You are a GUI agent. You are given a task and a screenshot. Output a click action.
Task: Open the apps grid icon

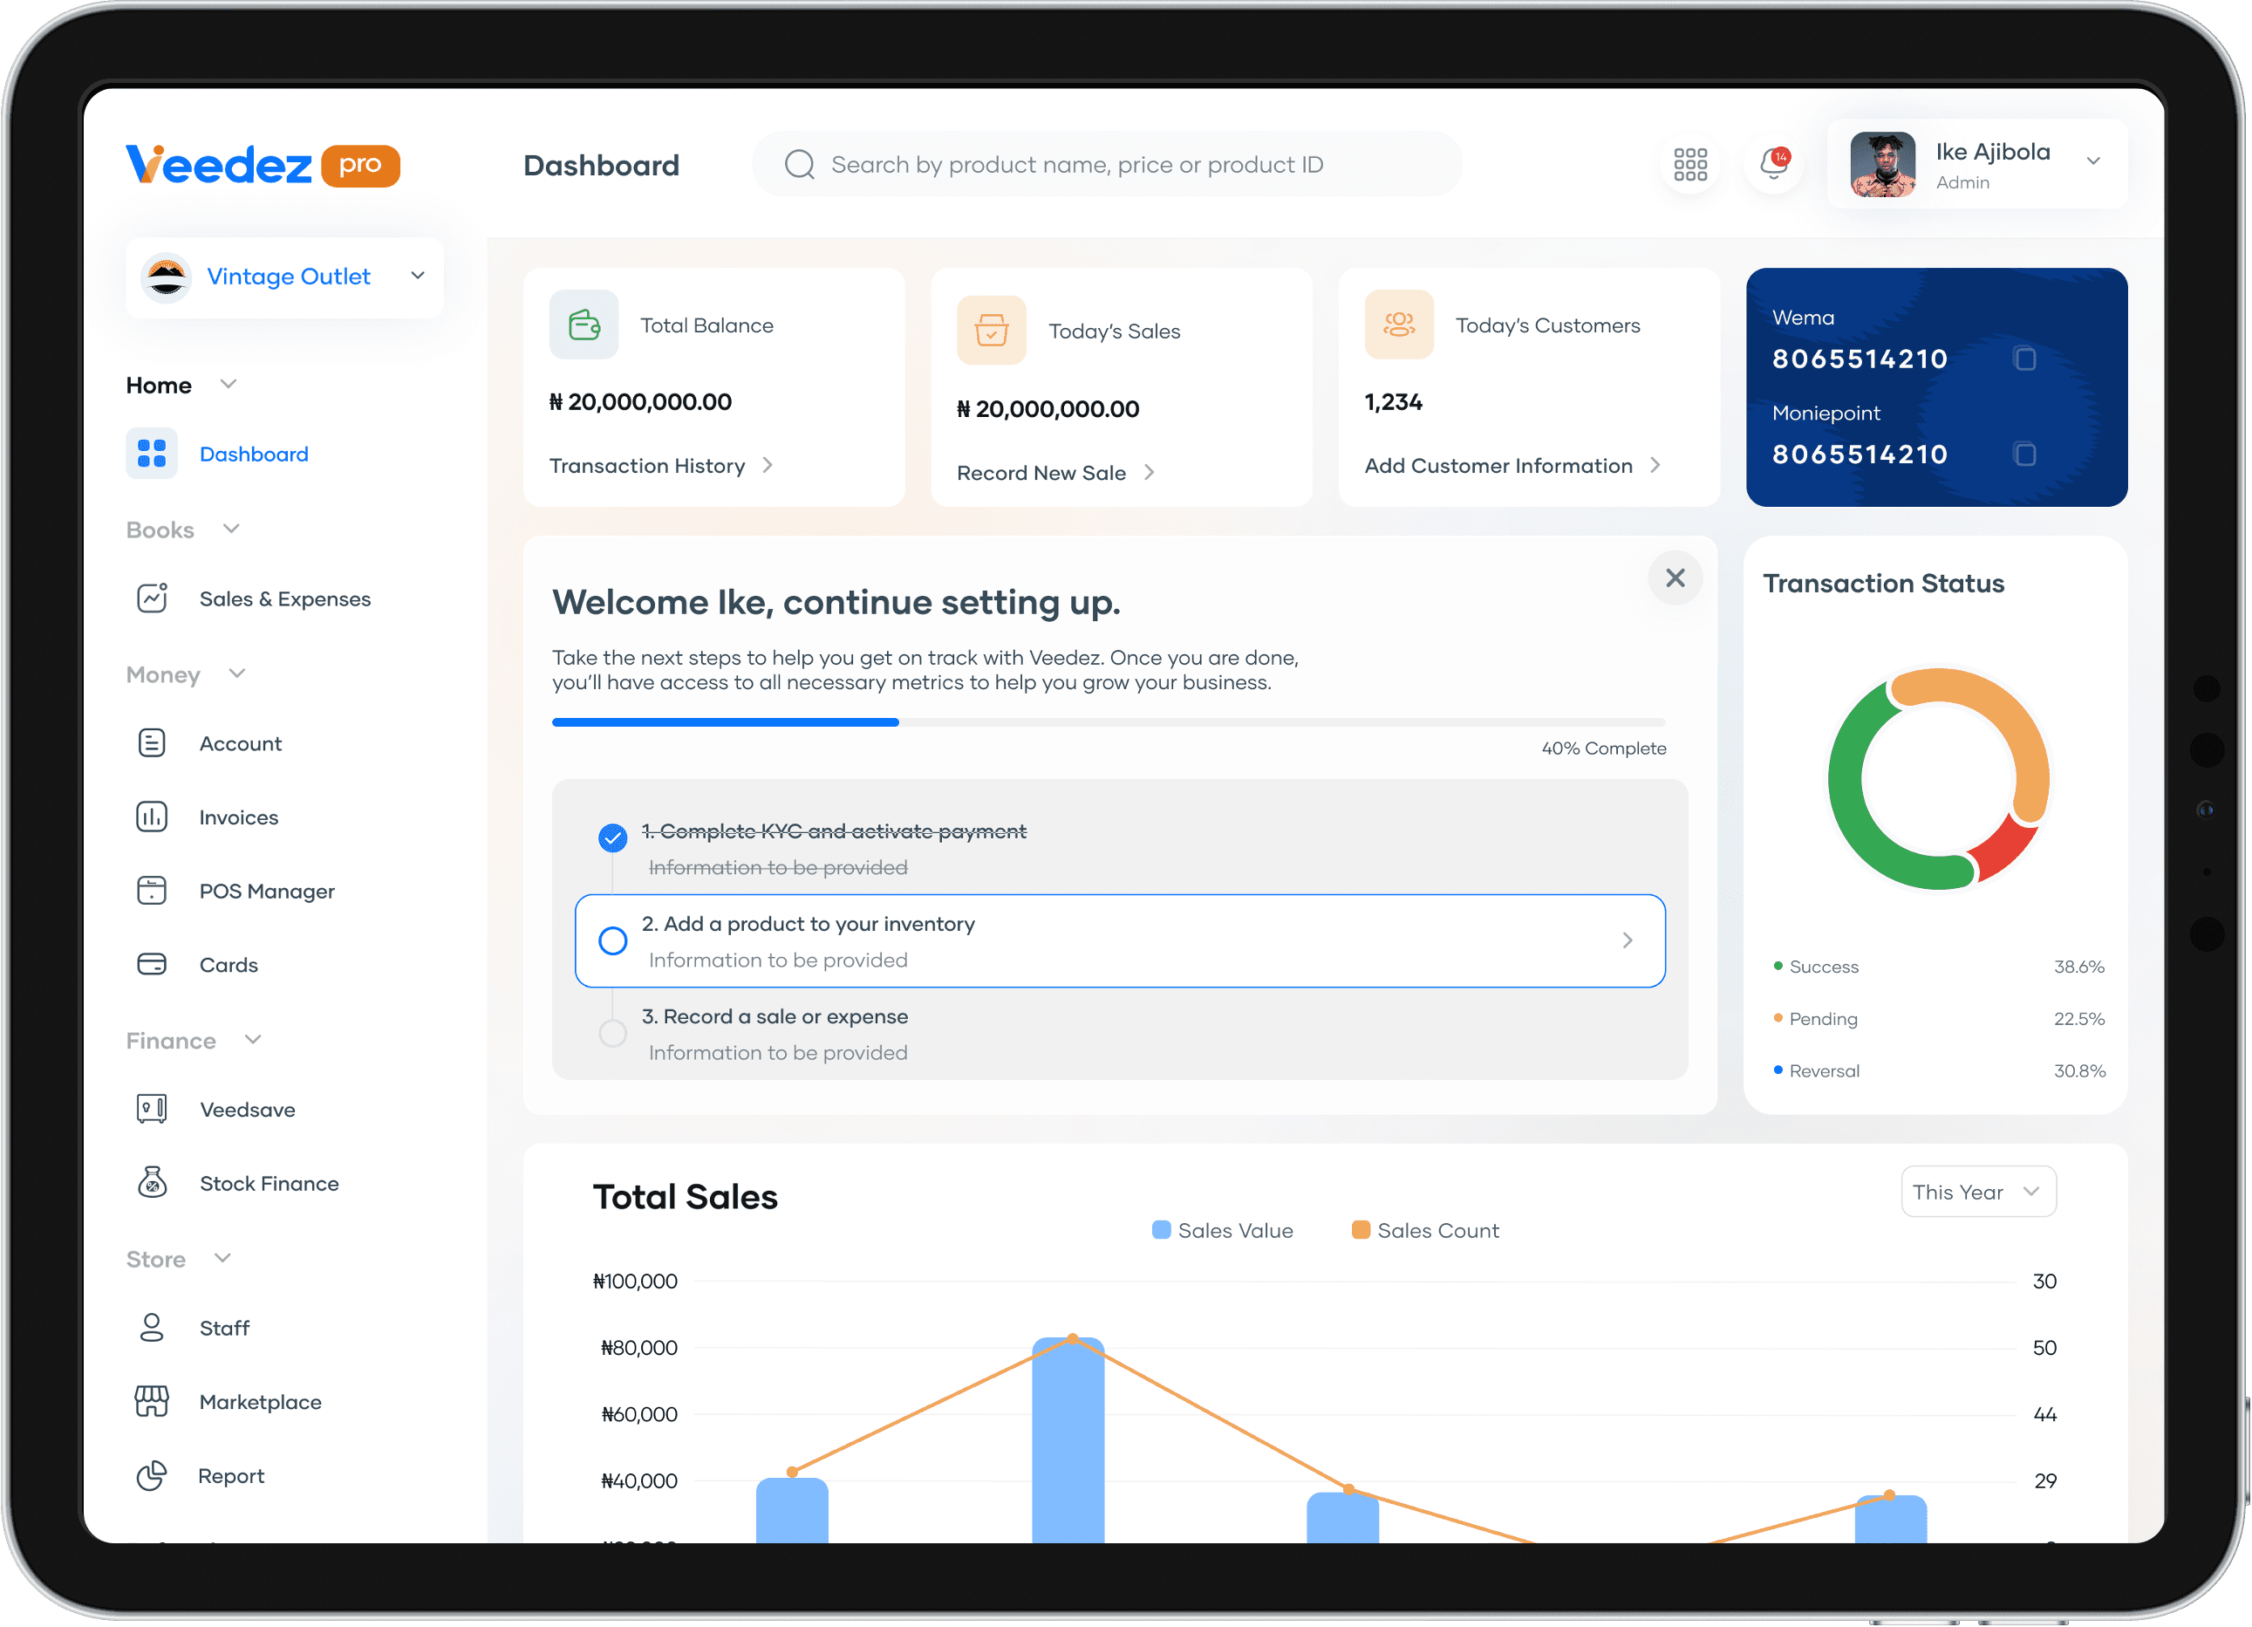pos(1690,164)
